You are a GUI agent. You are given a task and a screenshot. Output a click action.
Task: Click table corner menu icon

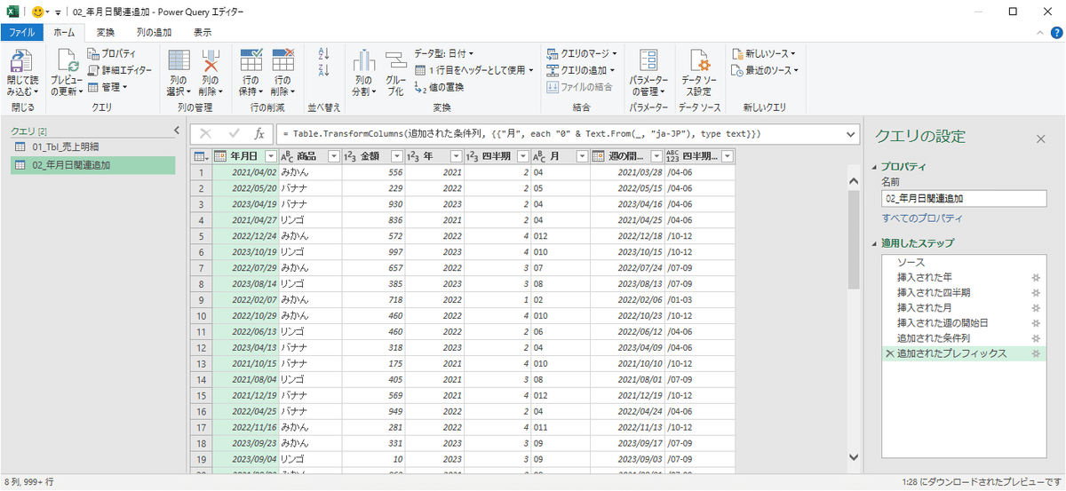point(201,156)
